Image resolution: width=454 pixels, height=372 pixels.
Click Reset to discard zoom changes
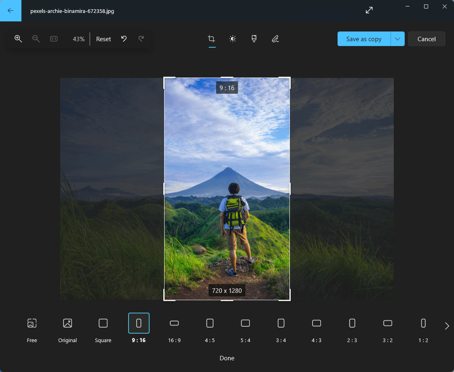[x=103, y=39]
